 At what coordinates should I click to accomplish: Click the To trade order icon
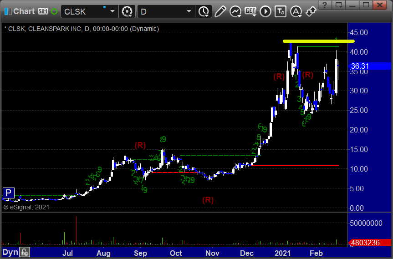click(x=281, y=11)
